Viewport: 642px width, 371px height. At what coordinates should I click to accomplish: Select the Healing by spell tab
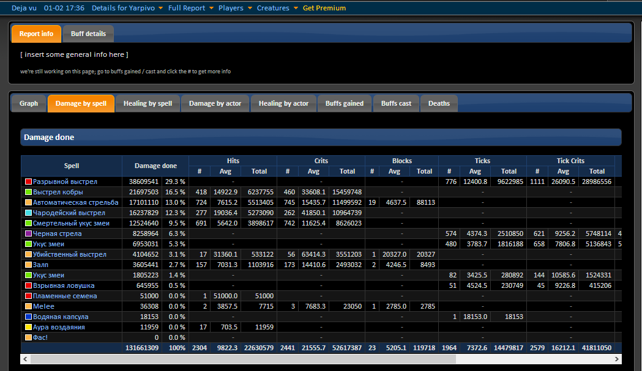[x=148, y=103]
